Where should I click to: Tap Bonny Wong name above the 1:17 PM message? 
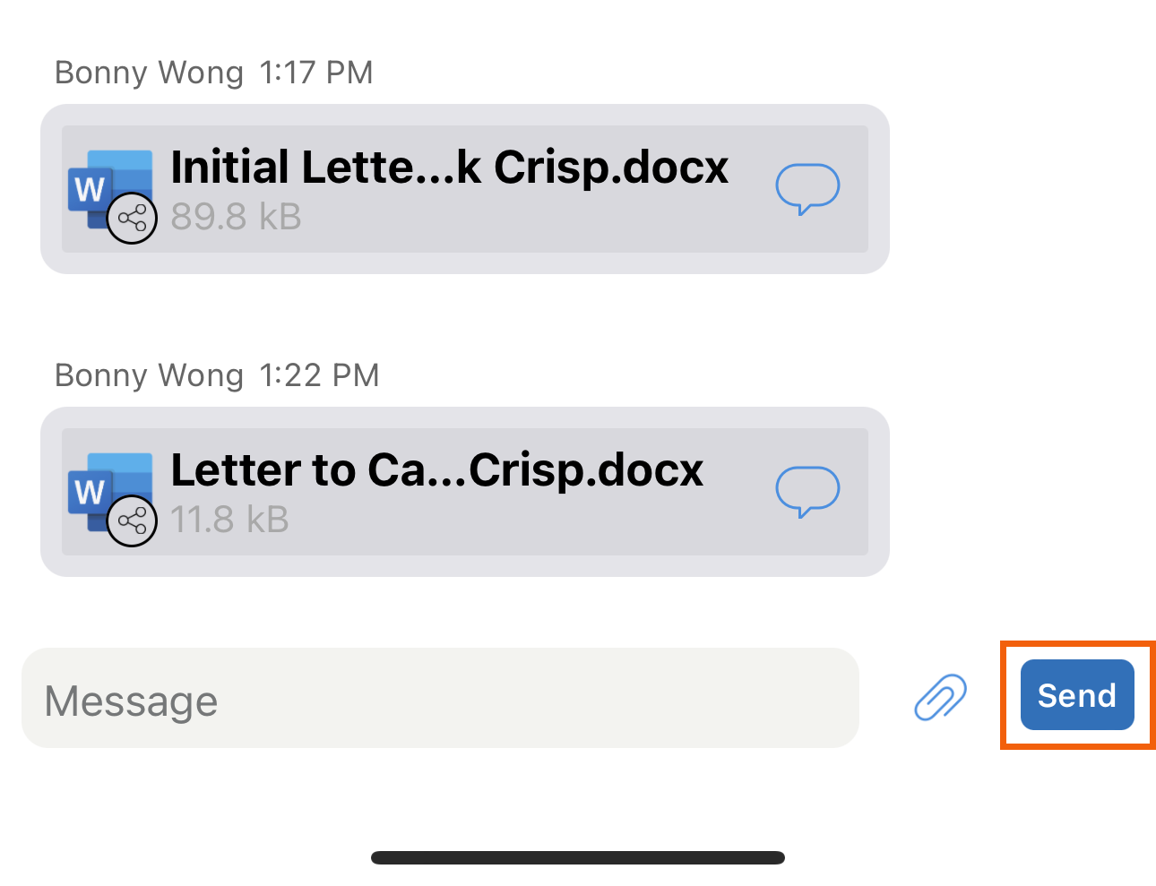[149, 73]
